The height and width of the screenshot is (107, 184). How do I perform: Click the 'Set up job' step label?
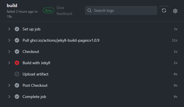31,29
